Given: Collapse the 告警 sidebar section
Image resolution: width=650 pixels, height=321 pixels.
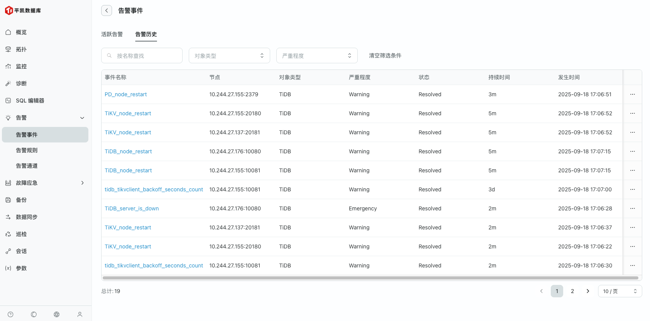Looking at the screenshot, I should point(82,118).
